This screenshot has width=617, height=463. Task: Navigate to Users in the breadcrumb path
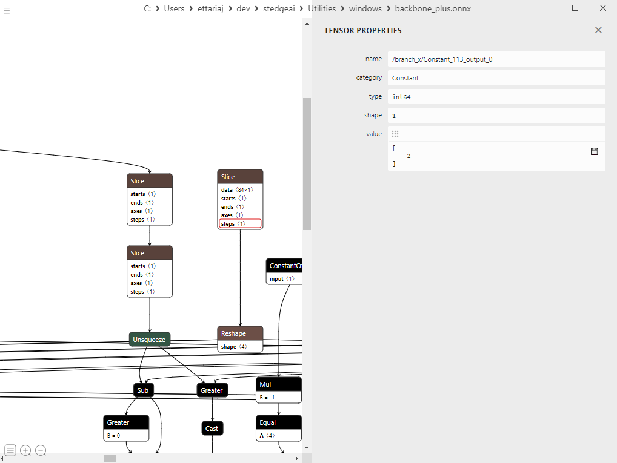coord(175,9)
